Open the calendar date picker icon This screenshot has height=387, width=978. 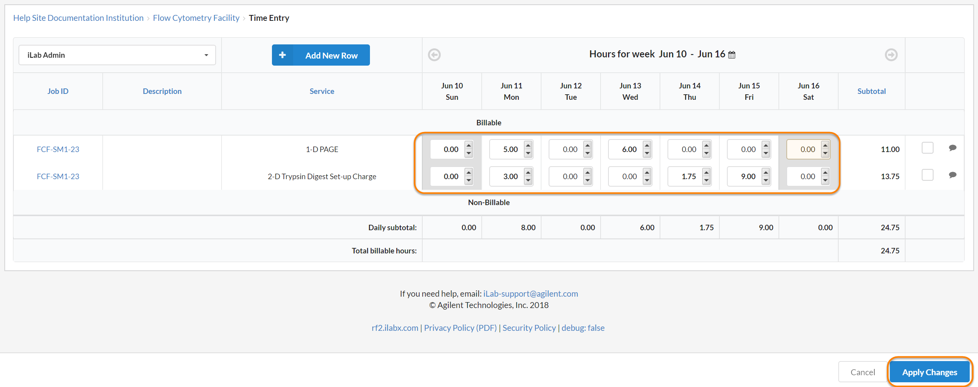click(732, 55)
